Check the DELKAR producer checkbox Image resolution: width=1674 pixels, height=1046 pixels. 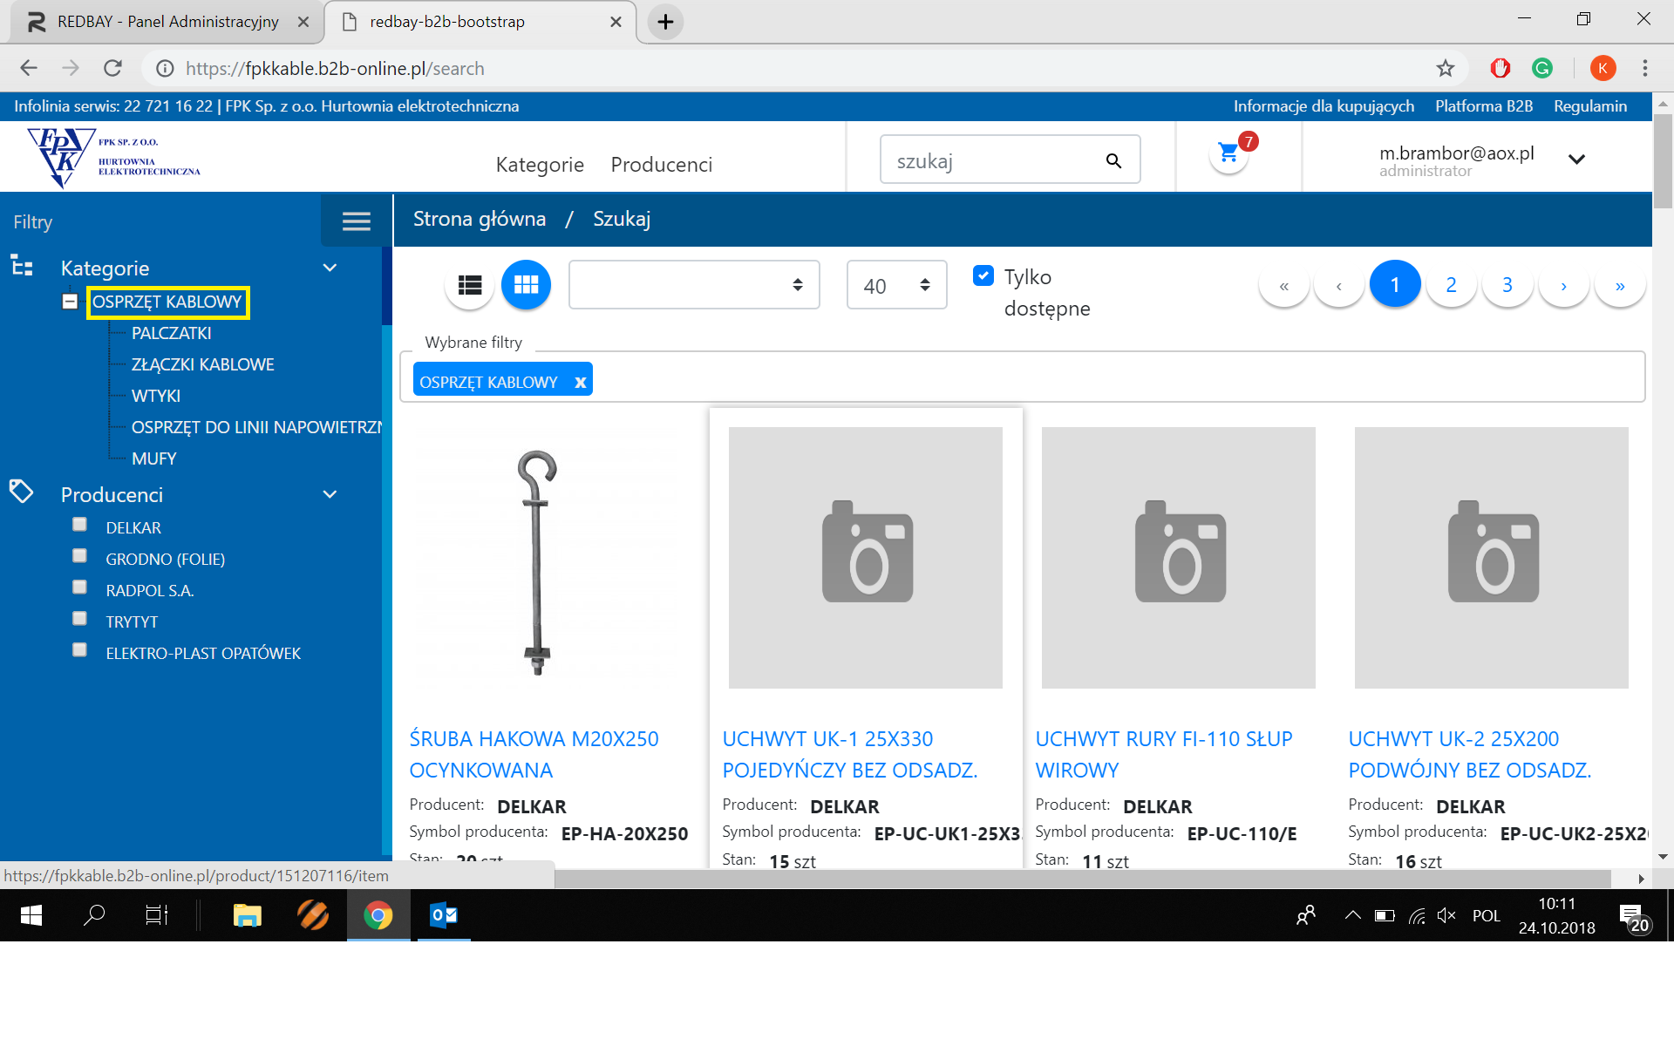[80, 525]
